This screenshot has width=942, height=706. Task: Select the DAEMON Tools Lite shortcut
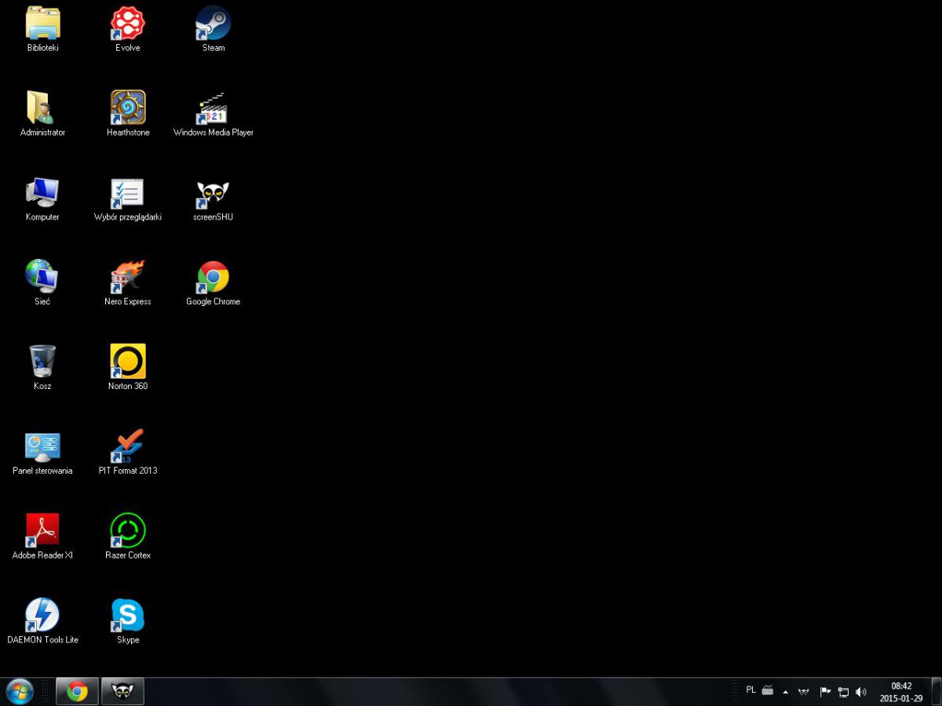[x=42, y=623]
